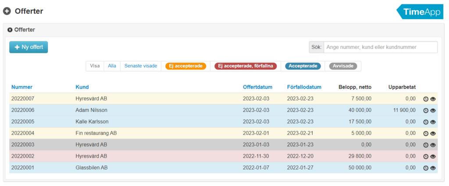Screen dimensions: 449x186
Task: Show Accepterade offers filter
Action: coord(303,66)
